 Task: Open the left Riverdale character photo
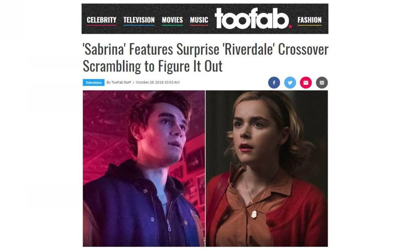coord(144,169)
